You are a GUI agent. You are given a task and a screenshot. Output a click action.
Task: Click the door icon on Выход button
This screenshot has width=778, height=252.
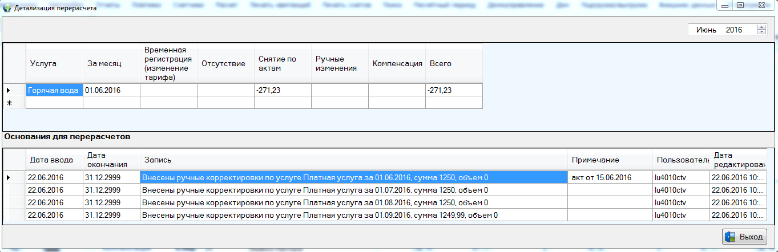click(731, 237)
